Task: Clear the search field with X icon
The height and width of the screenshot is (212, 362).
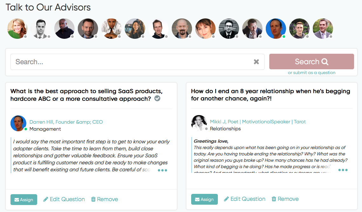Action: (256, 62)
